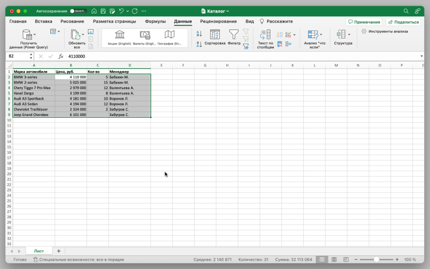Click the data from picture icon
430x269 pixels.
pos(53,32)
